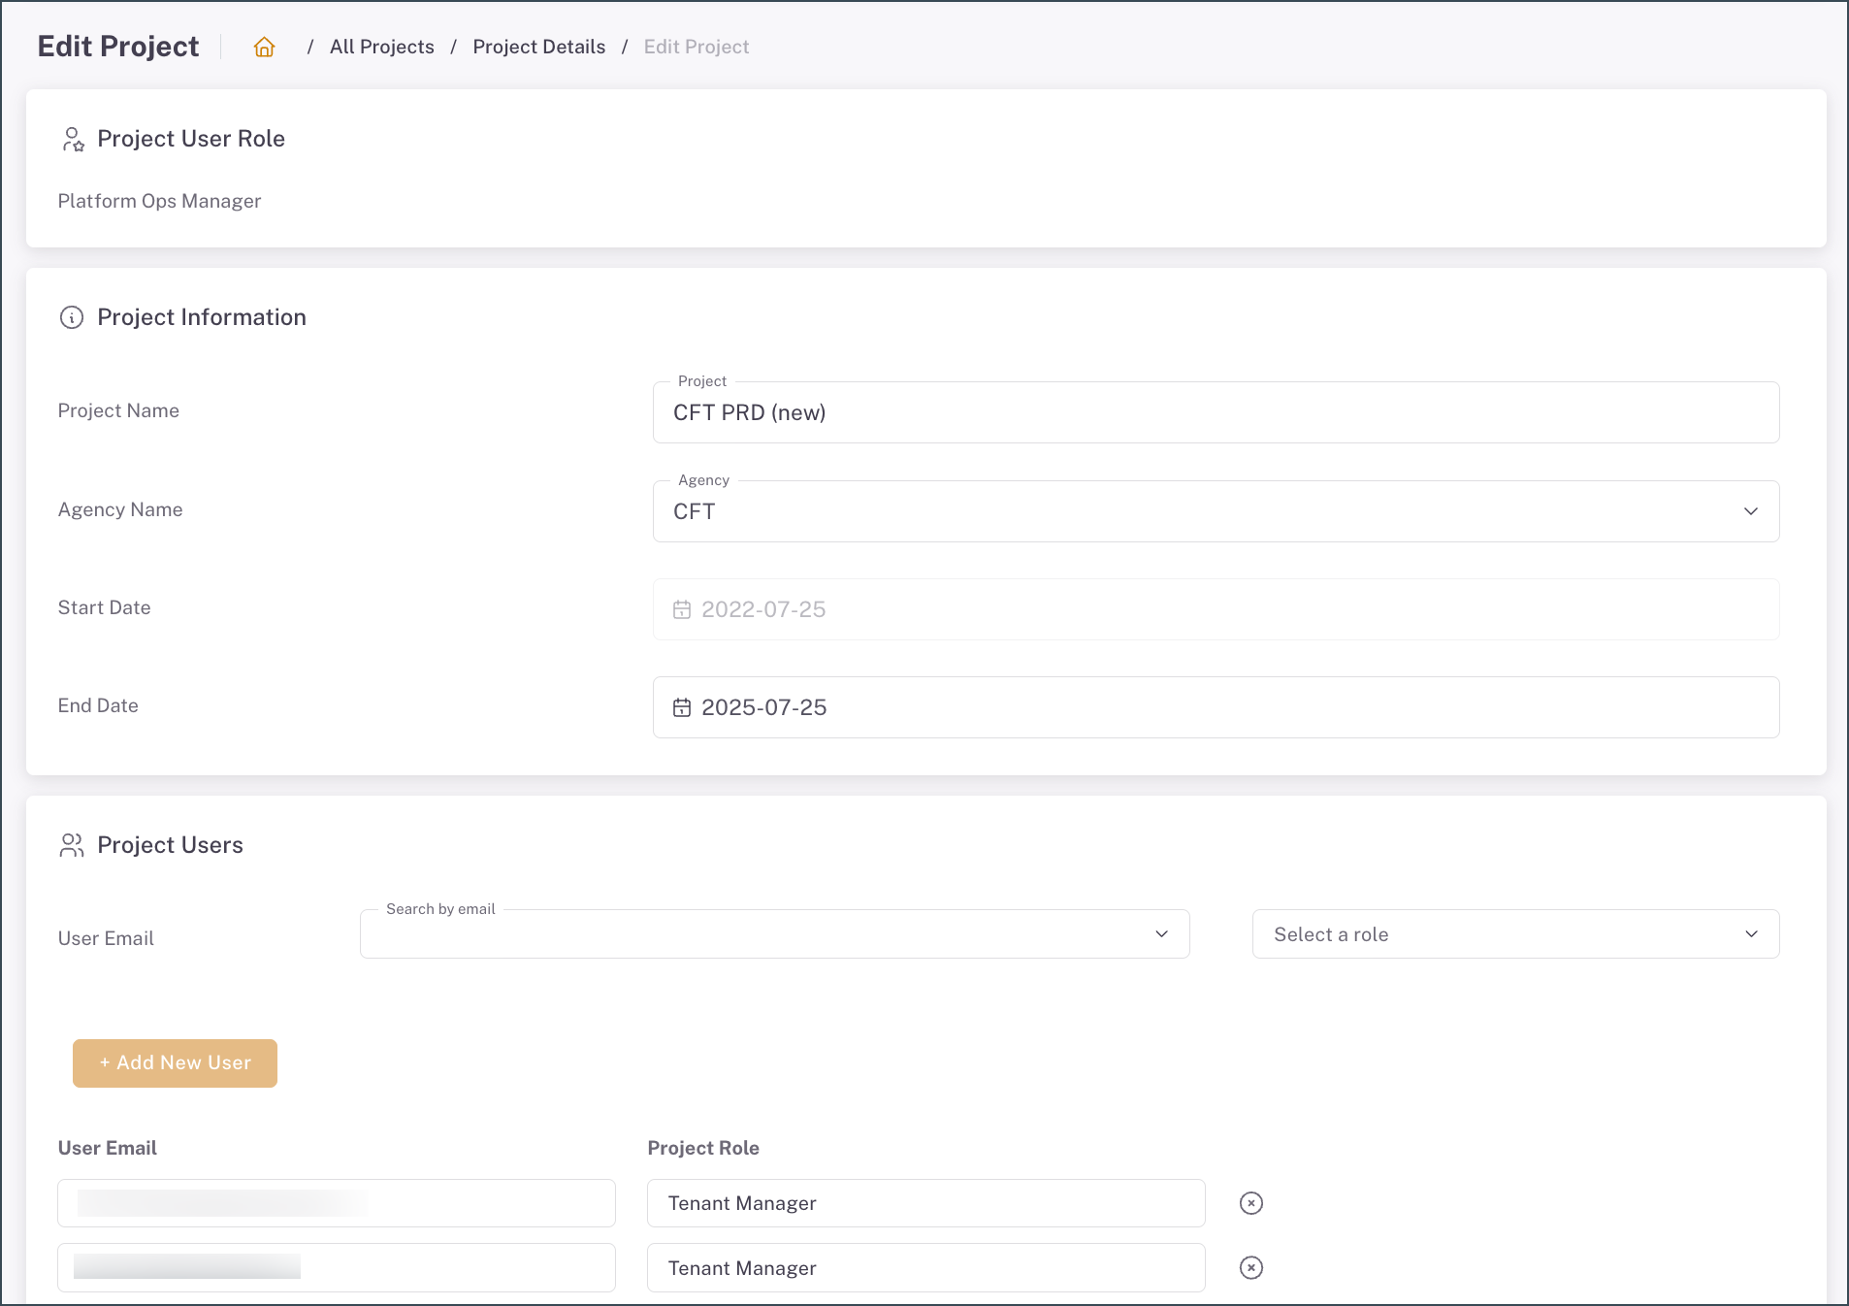Click the Project name input field

click(1215, 413)
